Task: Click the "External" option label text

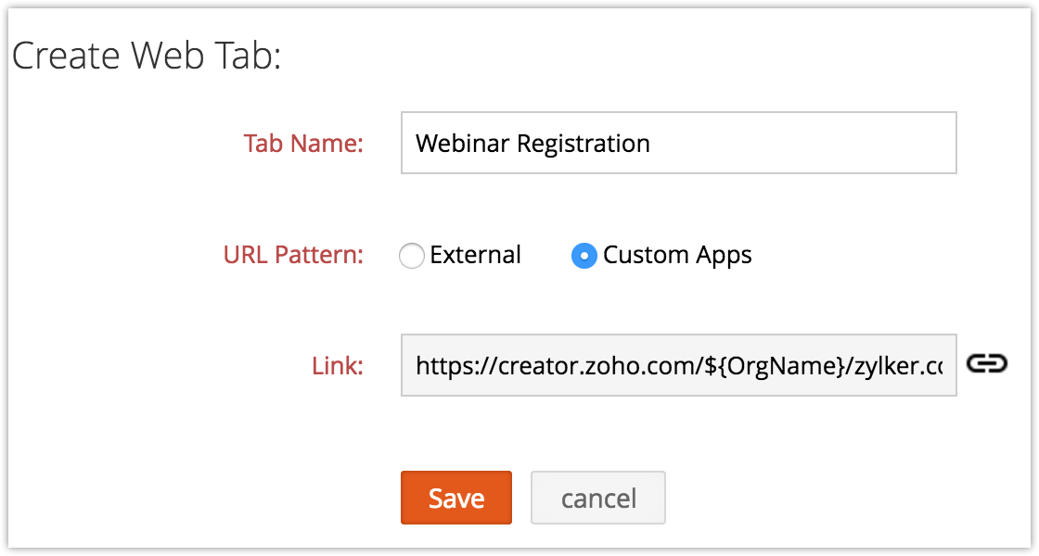Action: (x=476, y=255)
